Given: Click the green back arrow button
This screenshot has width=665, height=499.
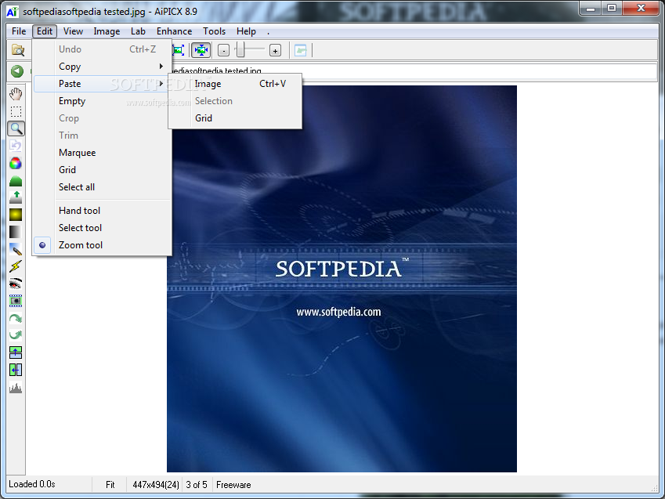Looking at the screenshot, I should 17,71.
